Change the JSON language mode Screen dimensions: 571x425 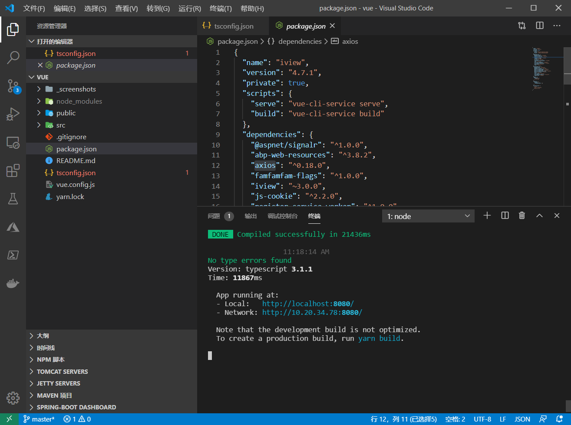[x=522, y=419]
